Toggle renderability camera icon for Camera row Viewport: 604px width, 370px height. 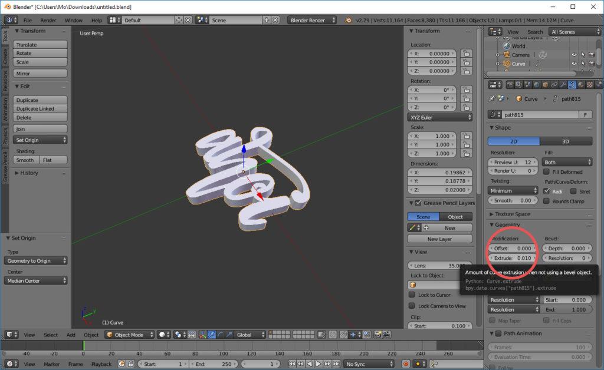point(591,55)
